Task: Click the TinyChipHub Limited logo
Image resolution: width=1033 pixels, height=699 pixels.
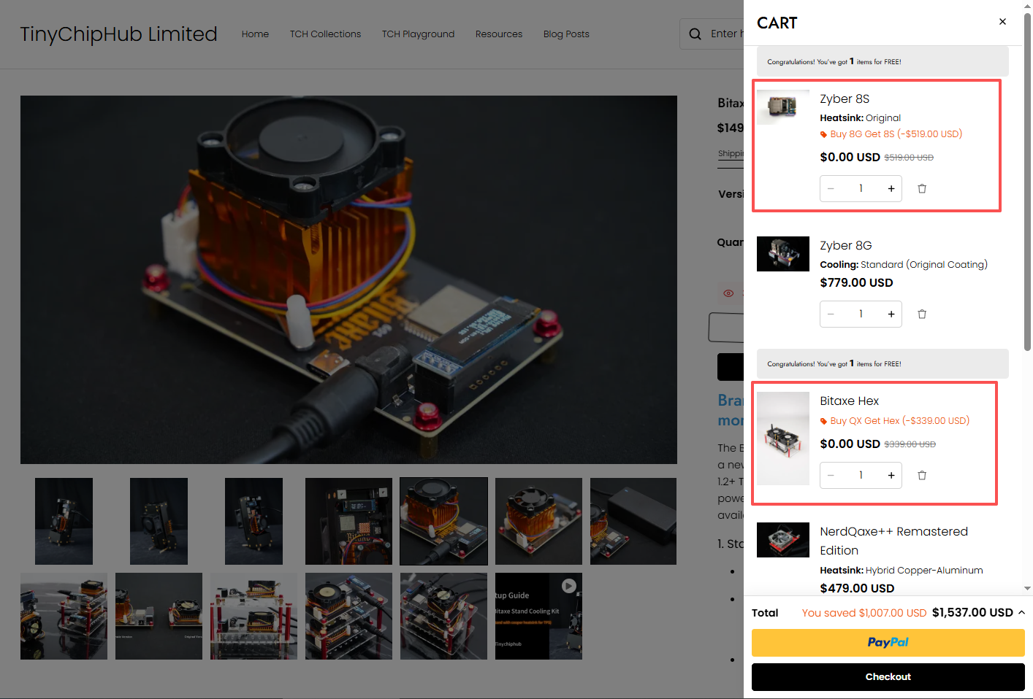Action: coord(118,34)
